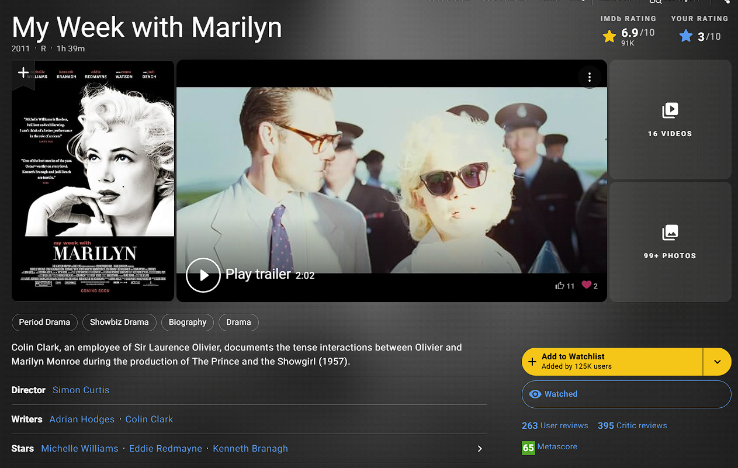Viewport: 738px width, 468px height.
Task: Click the 91K rating count
Action: [x=628, y=43]
